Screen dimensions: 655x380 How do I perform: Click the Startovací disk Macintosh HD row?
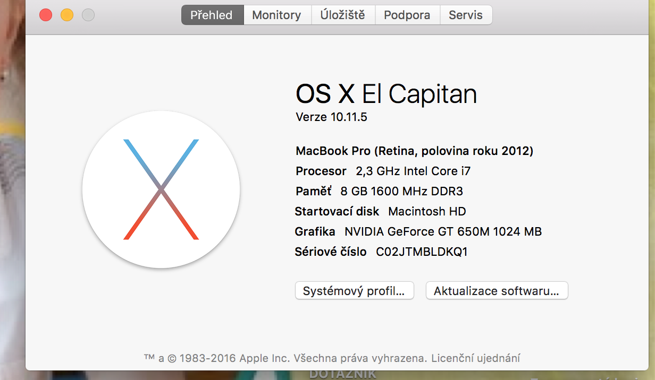380,212
